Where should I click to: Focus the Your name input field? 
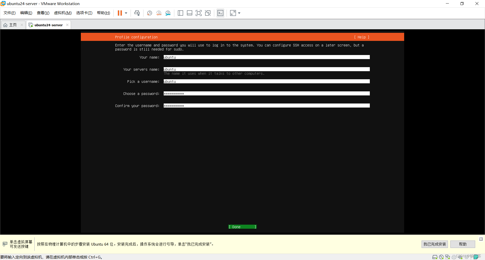pos(267,57)
